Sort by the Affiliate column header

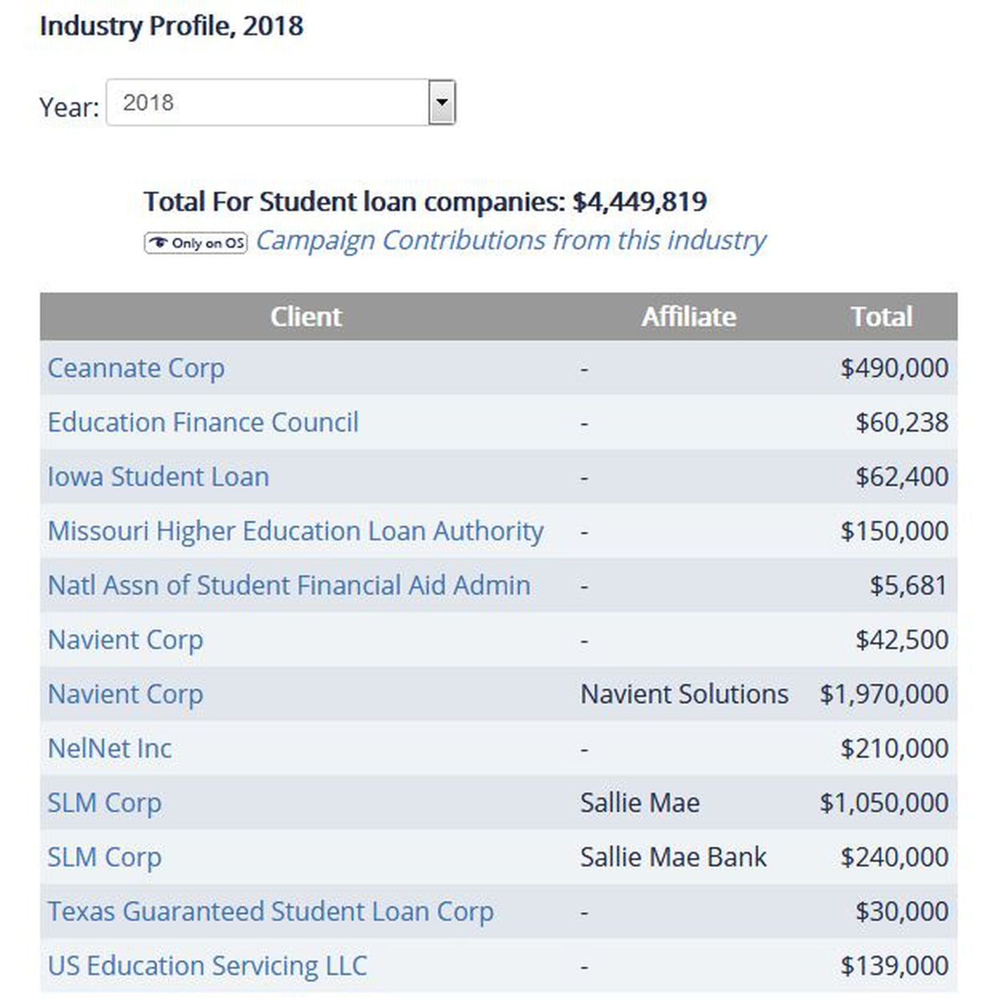coord(688,316)
